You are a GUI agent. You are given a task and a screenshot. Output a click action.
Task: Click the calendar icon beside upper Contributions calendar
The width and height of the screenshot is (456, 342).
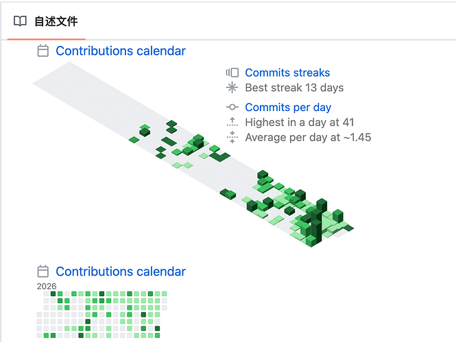pos(43,51)
